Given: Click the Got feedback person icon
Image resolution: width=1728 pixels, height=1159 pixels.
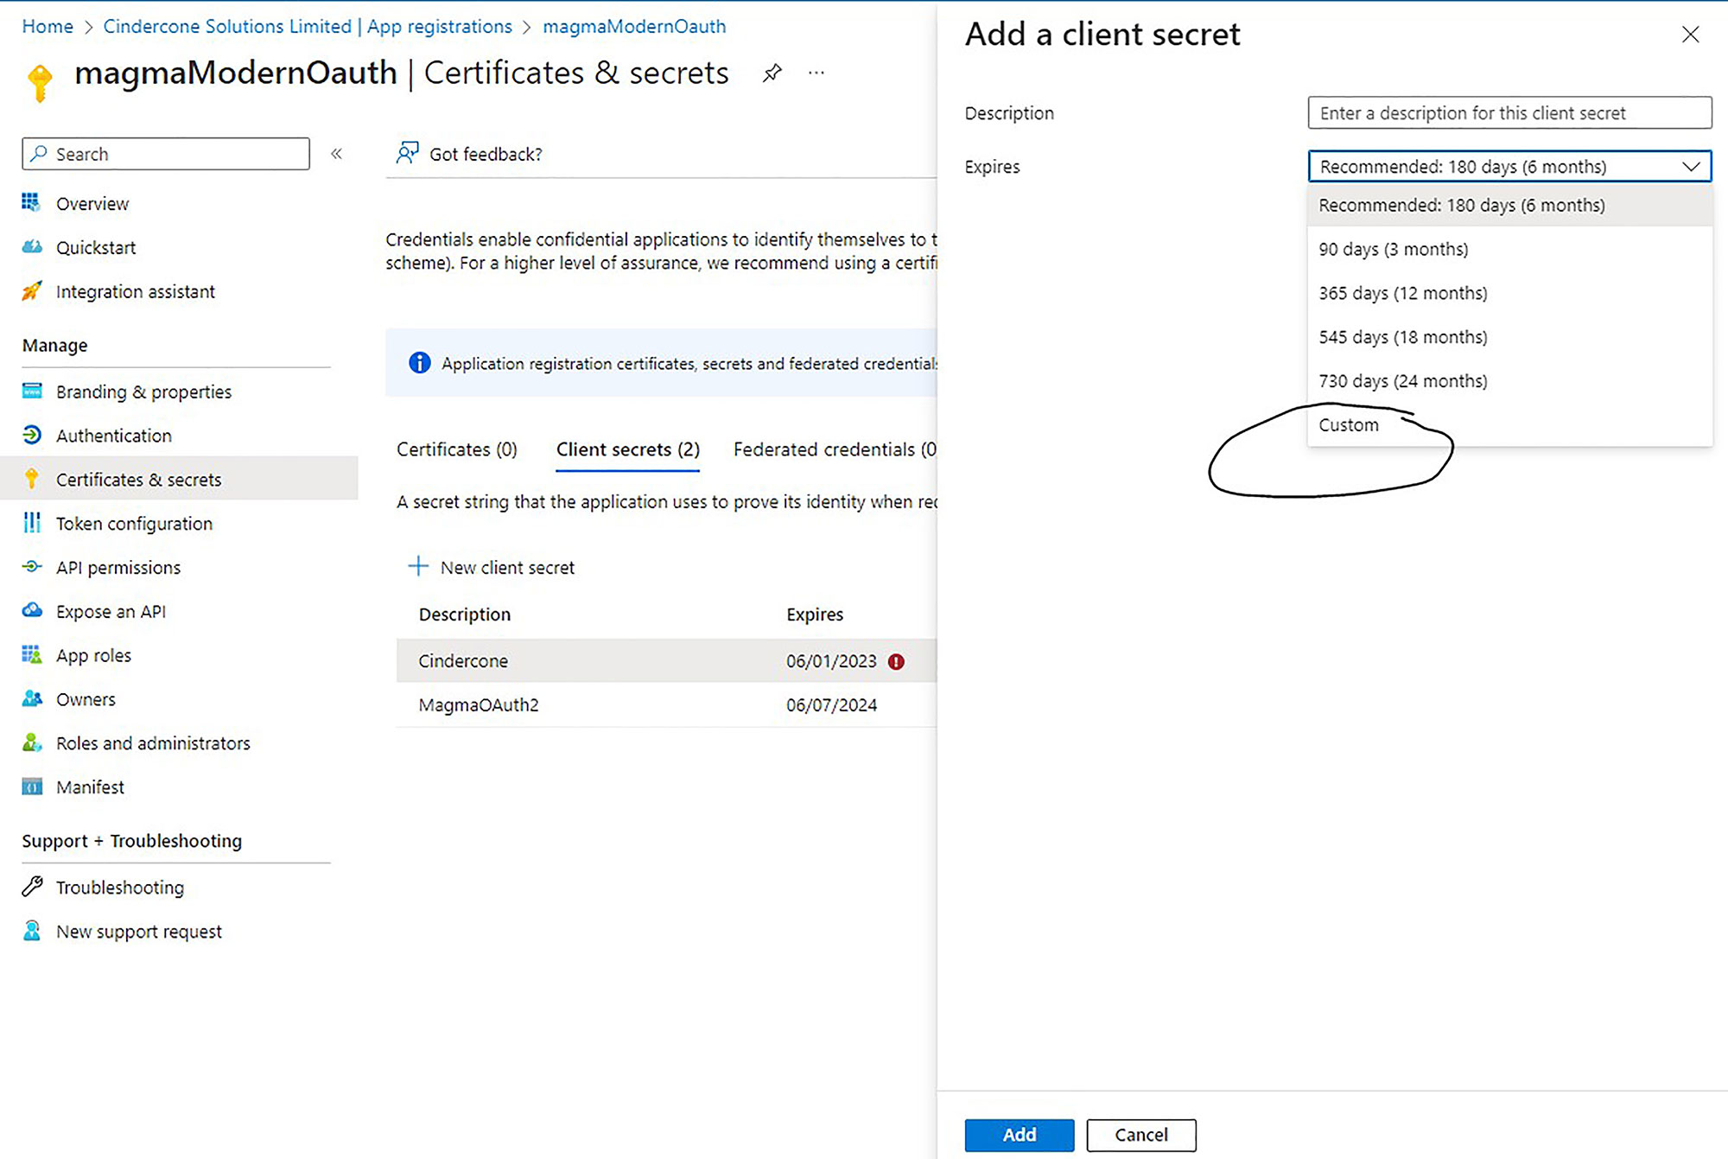Looking at the screenshot, I should pos(407,153).
